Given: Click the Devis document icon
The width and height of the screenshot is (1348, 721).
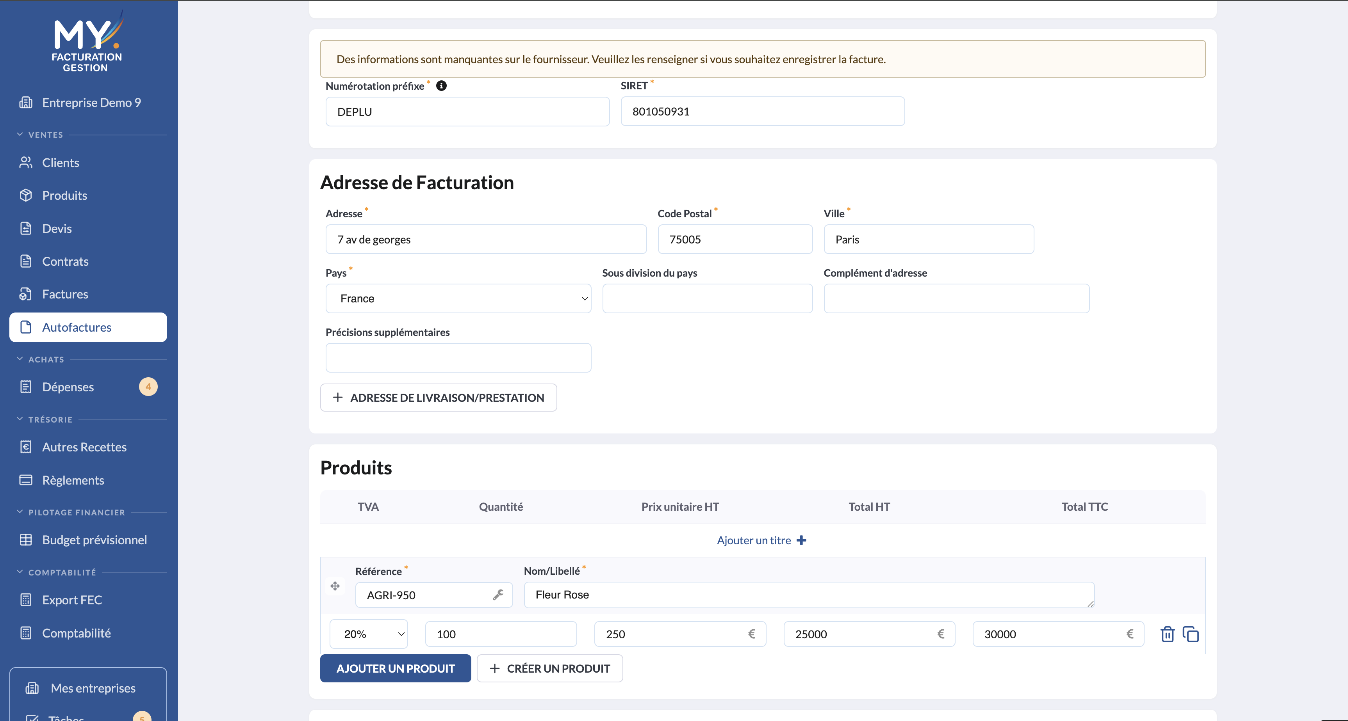Looking at the screenshot, I should tap(26, 229).
